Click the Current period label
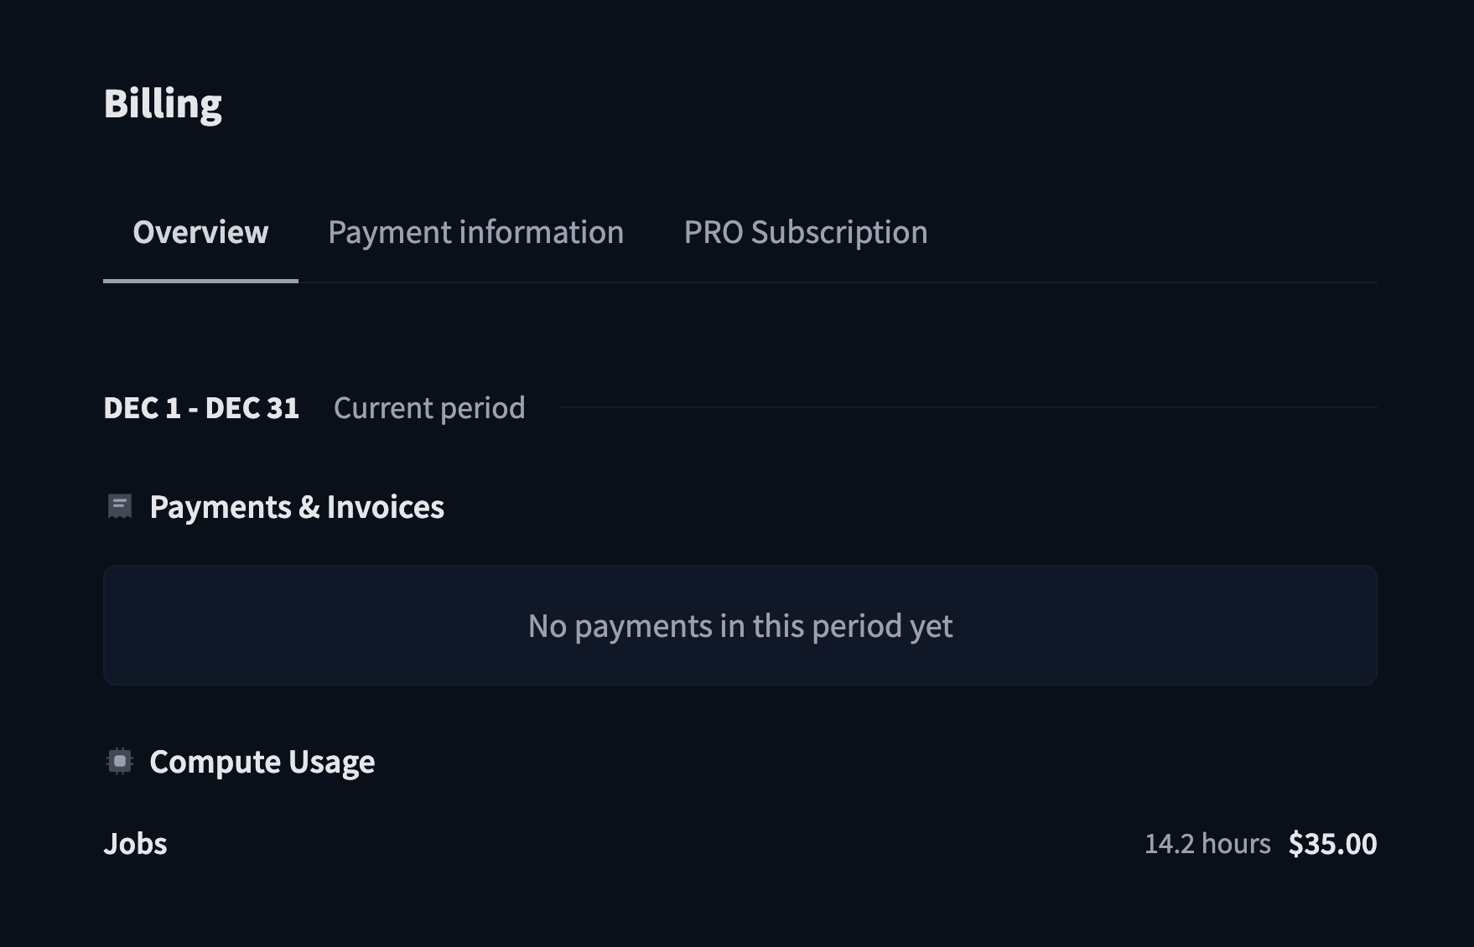 [429, 408]
